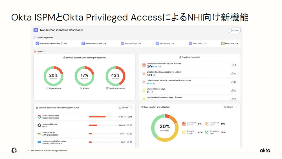Select the Resource segment

[230, 43]
